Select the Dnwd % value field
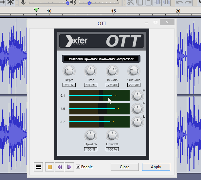 coord(112,149)
